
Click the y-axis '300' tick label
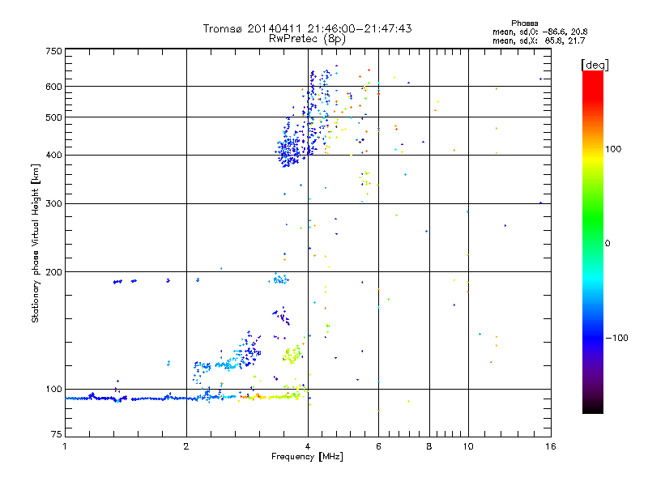[54, 203]
